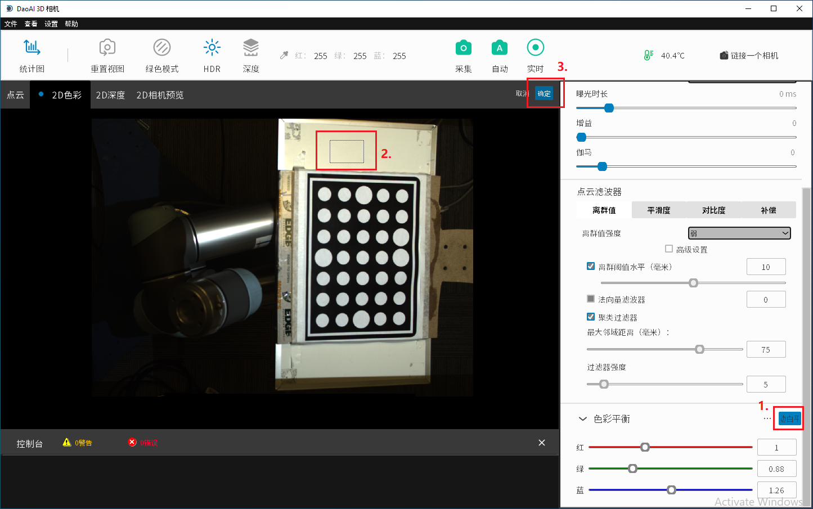The width and height of the screenshot is (813, 509).
Task: Click the 取消 cancel button
Action: coord(522,93)
